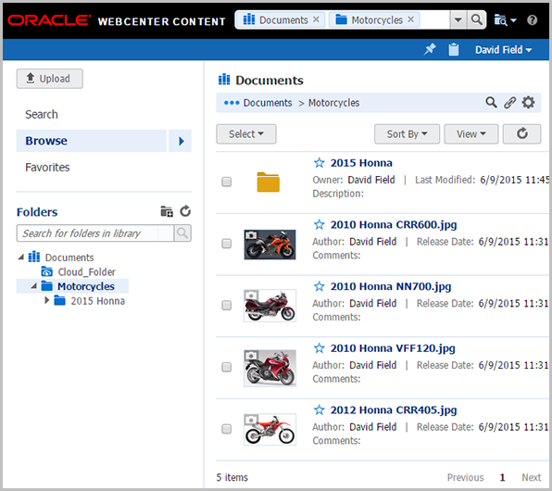Expand the 2015 Honna tree node
The image size is (552, 491).
(x=46, y=300)
